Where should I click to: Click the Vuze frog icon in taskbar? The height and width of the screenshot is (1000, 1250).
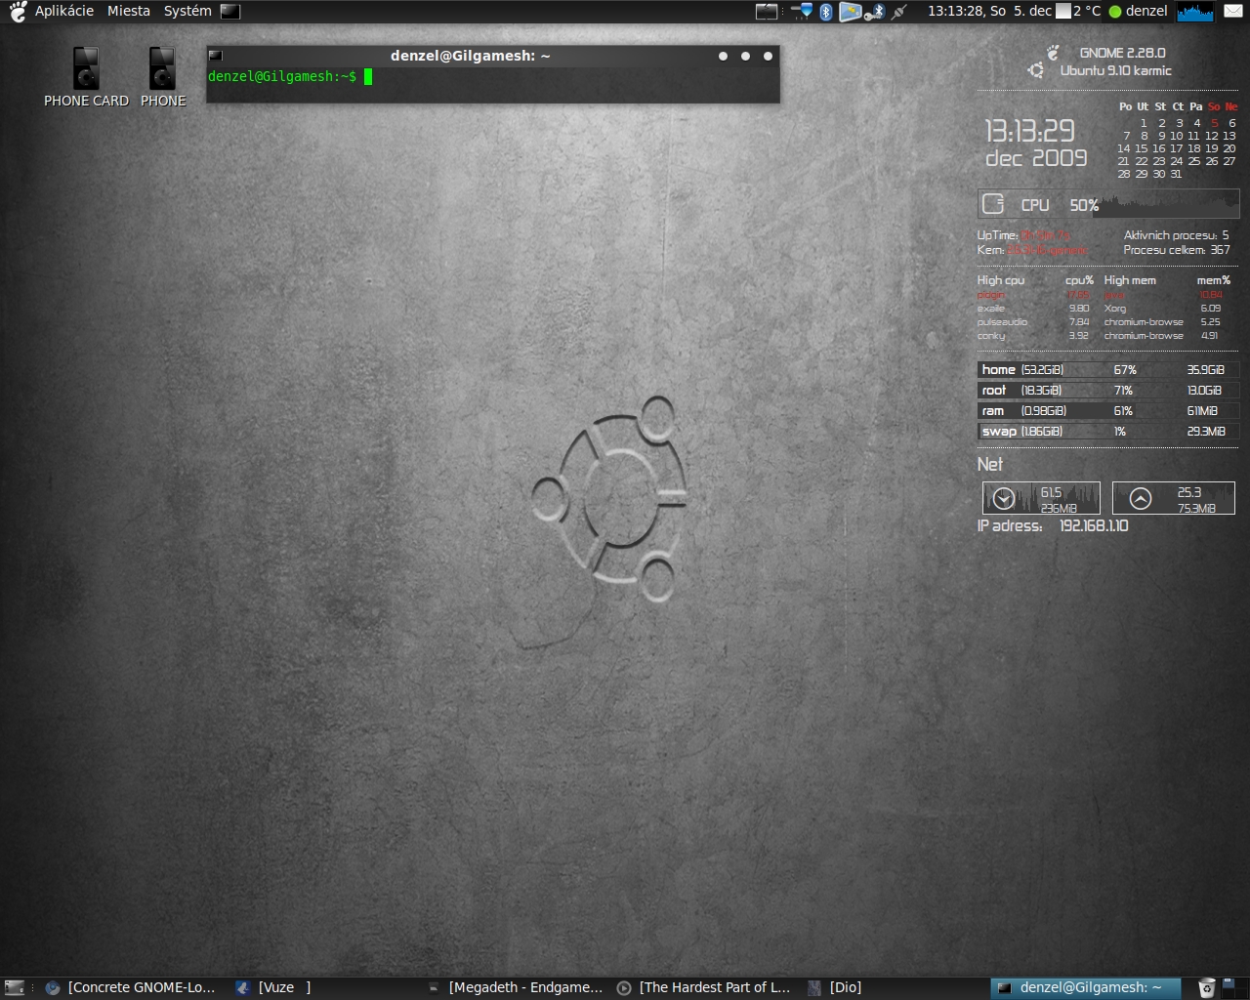coord(243,987)
